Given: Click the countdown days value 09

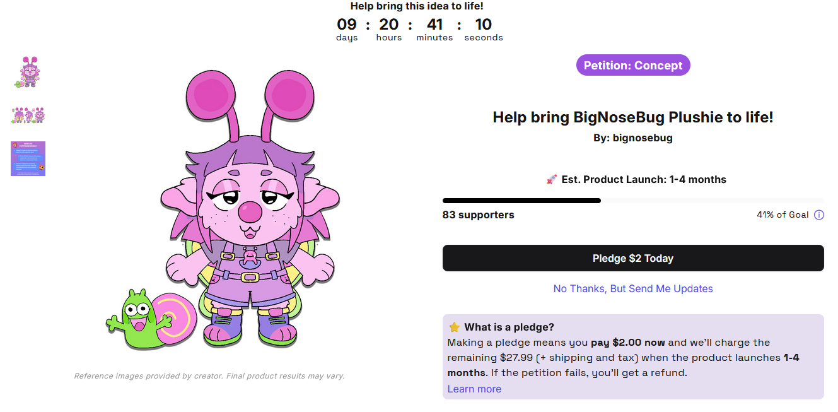Looking at the screenshot, I should point(347,25).
